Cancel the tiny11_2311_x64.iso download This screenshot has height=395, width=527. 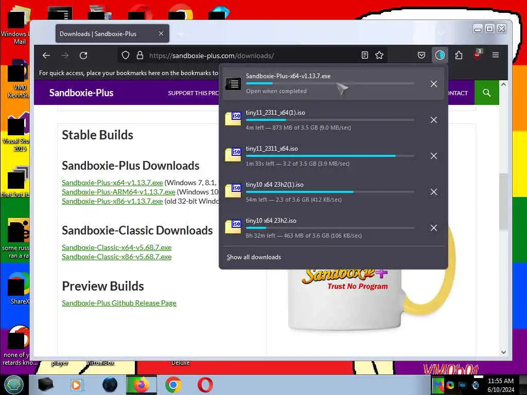pyautogui.click(x=433, y=156)
